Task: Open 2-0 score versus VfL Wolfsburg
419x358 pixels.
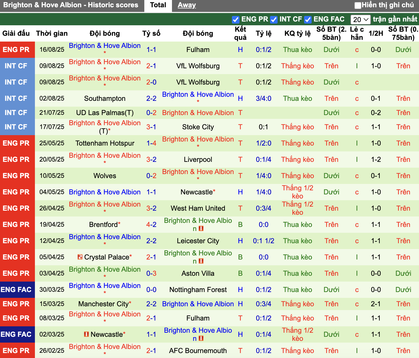Action: coord(151,82)
